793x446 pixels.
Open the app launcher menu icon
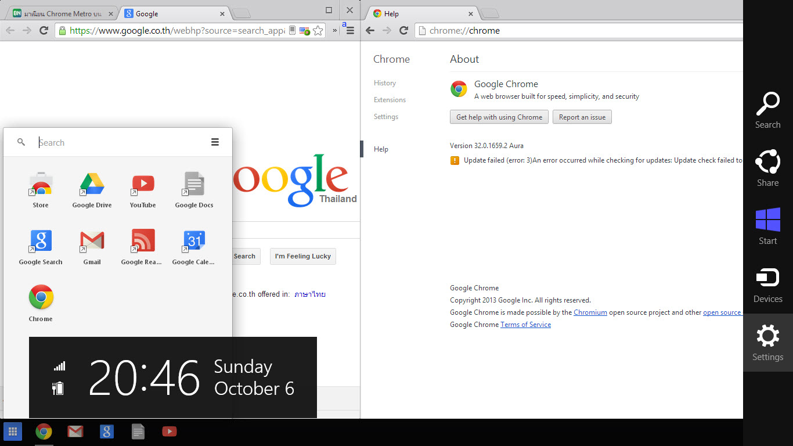tap(215, 142)
